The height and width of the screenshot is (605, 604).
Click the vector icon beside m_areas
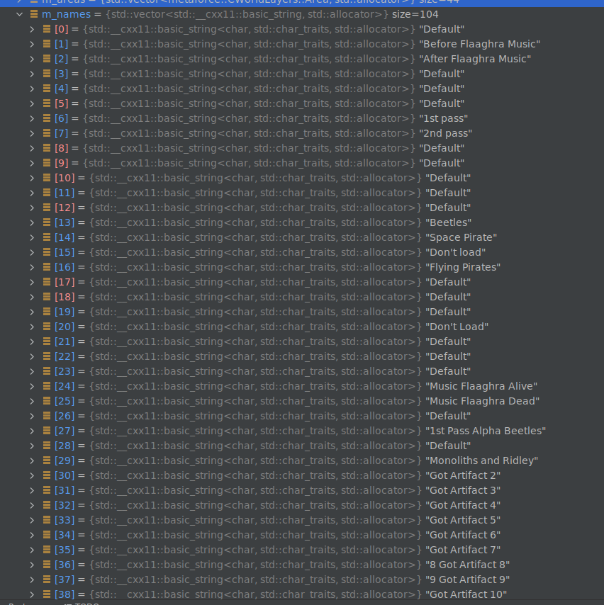pyautogui.click(x=34, y=2)
